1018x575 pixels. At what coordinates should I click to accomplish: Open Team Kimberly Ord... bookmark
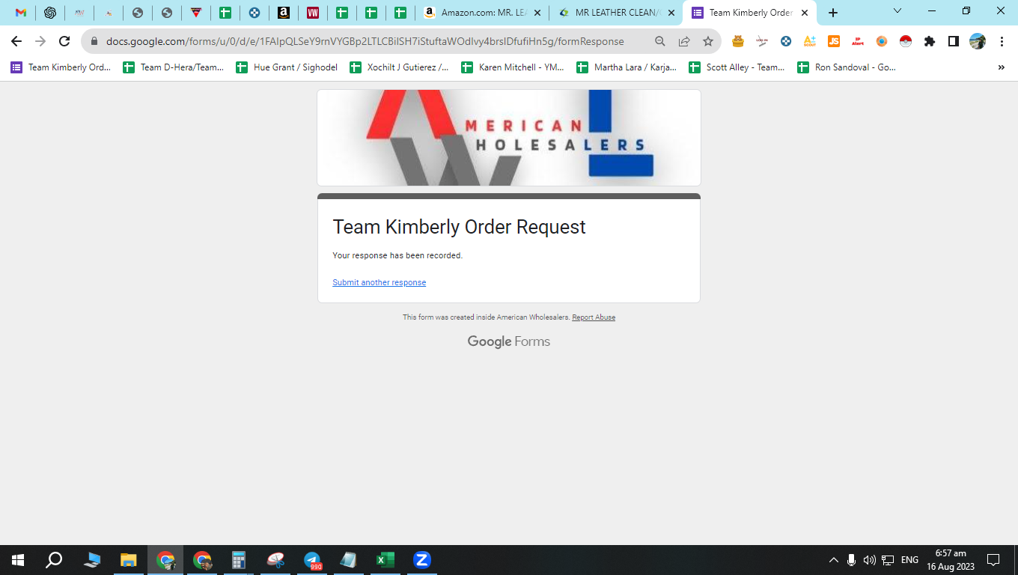point(61,67)
